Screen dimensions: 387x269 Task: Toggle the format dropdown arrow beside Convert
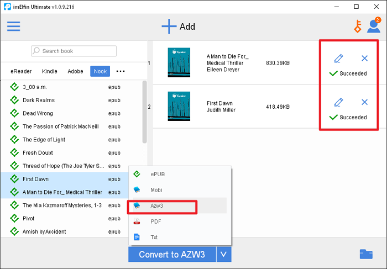tap(224, 254)
